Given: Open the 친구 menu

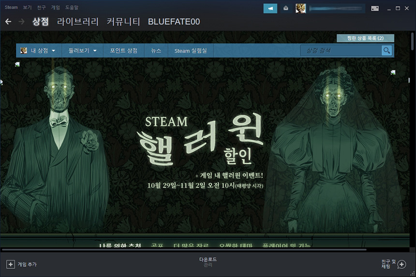Looking at the screenshot, I should (41, 7).
